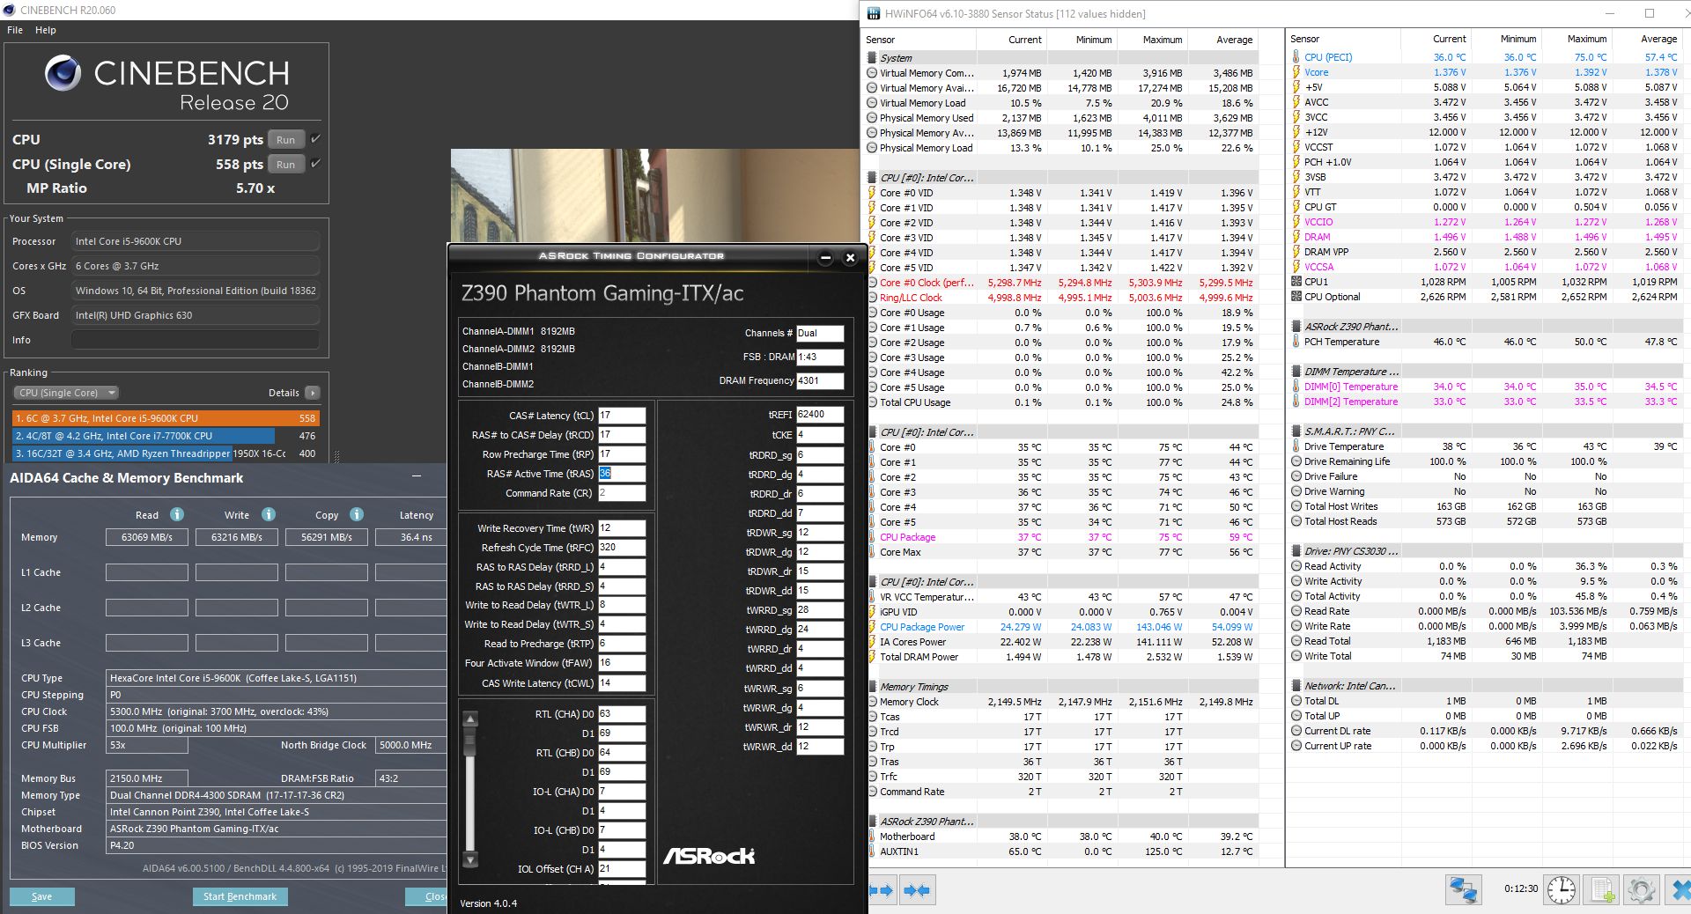The image size is (1691, 914).
Task: Click the HWiNFO64 title bar app icon
Action: (874, 13)
